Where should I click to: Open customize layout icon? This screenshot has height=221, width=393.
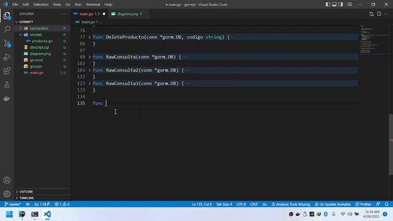349,4
